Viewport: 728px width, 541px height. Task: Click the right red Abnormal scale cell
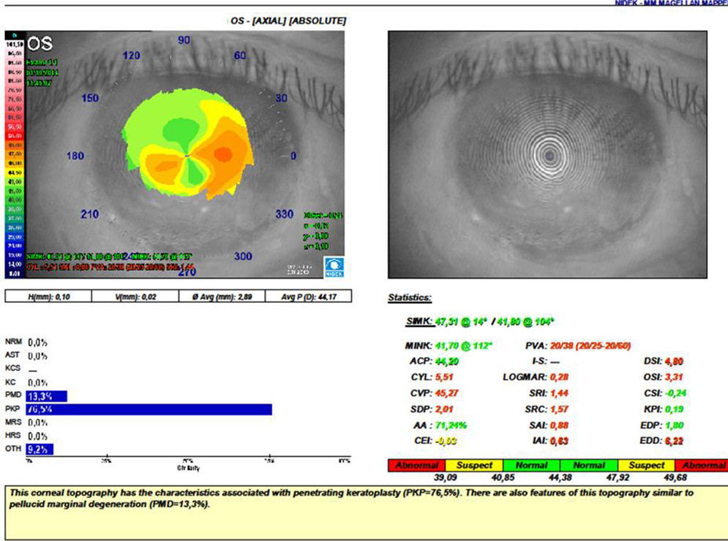700,465
